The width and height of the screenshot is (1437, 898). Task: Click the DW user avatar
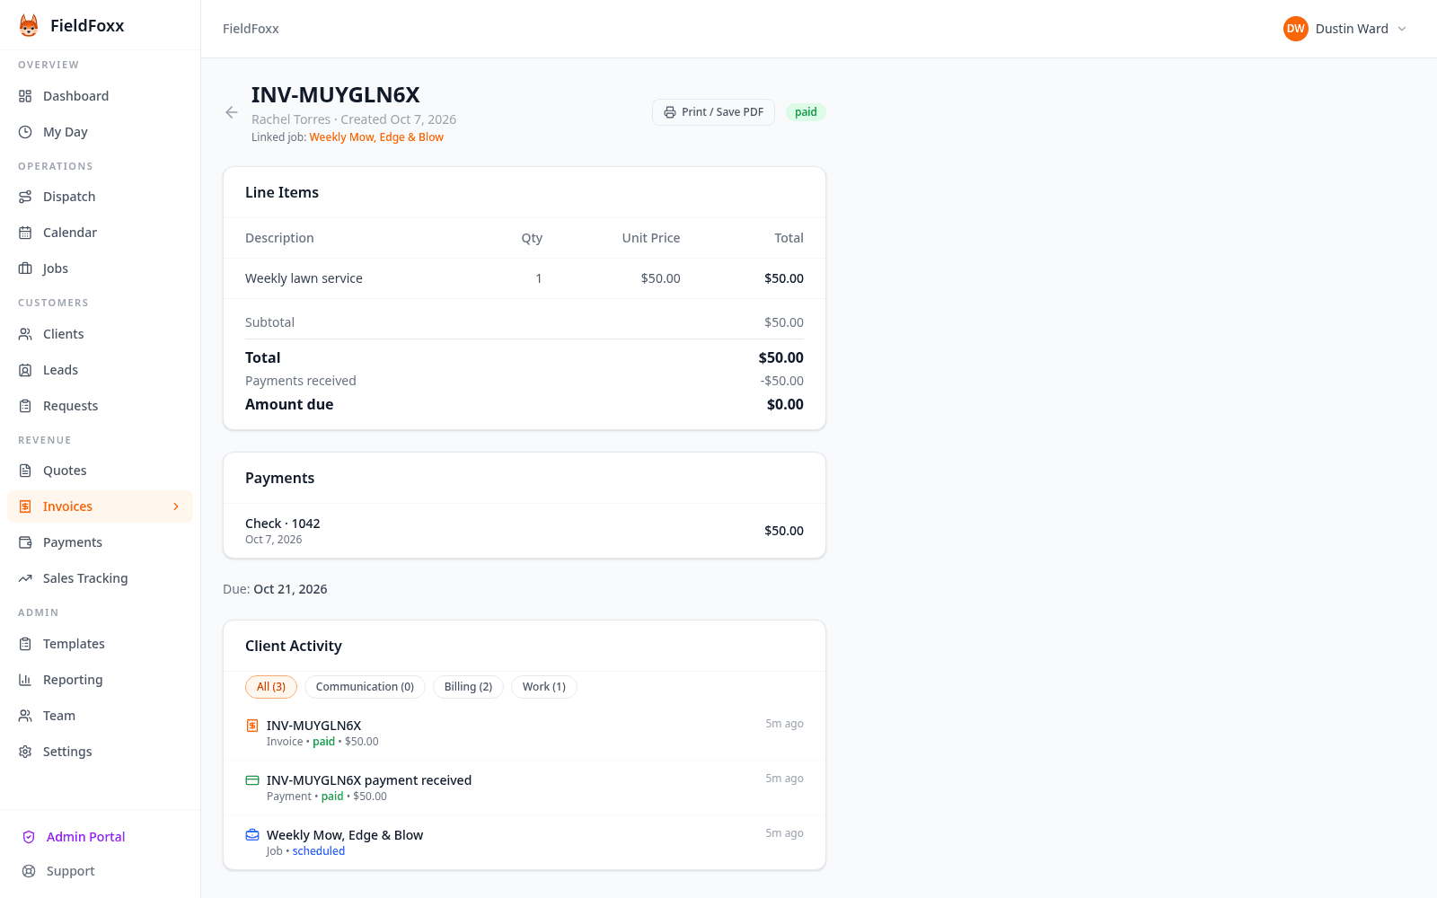1295,29
